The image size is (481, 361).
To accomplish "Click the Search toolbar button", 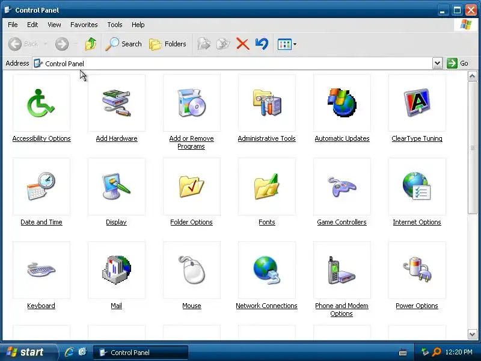I will [x=123, y=44].
